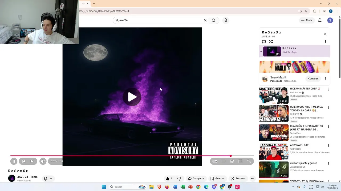Open the JAVE 24 - Tema channel link
This screenshot has height=191, width=341.
tap(27, 177)
